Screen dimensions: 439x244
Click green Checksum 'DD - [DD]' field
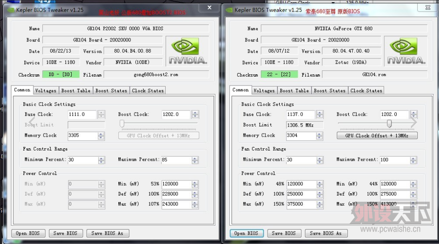pos(61,74)
